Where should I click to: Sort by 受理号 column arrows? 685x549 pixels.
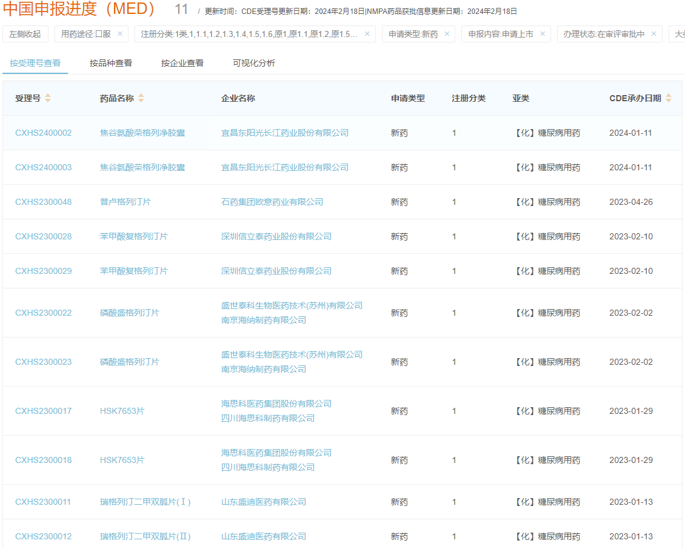[x=48, y=98]
